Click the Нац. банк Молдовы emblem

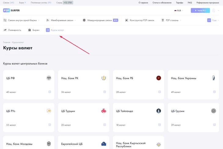pyautogui.click(x=49, y=144)
